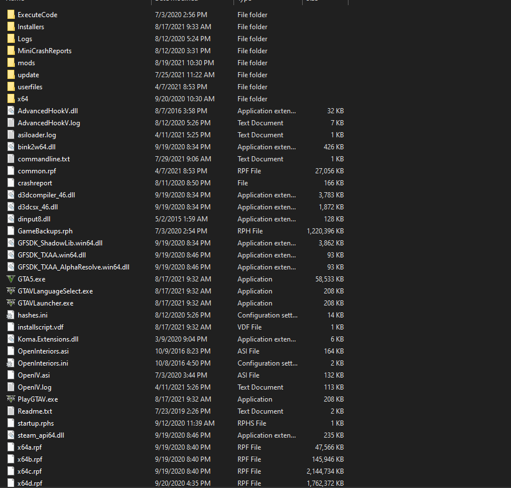
Task: Click the GTAVLauncher.exe icon
Action: point(11,303)
